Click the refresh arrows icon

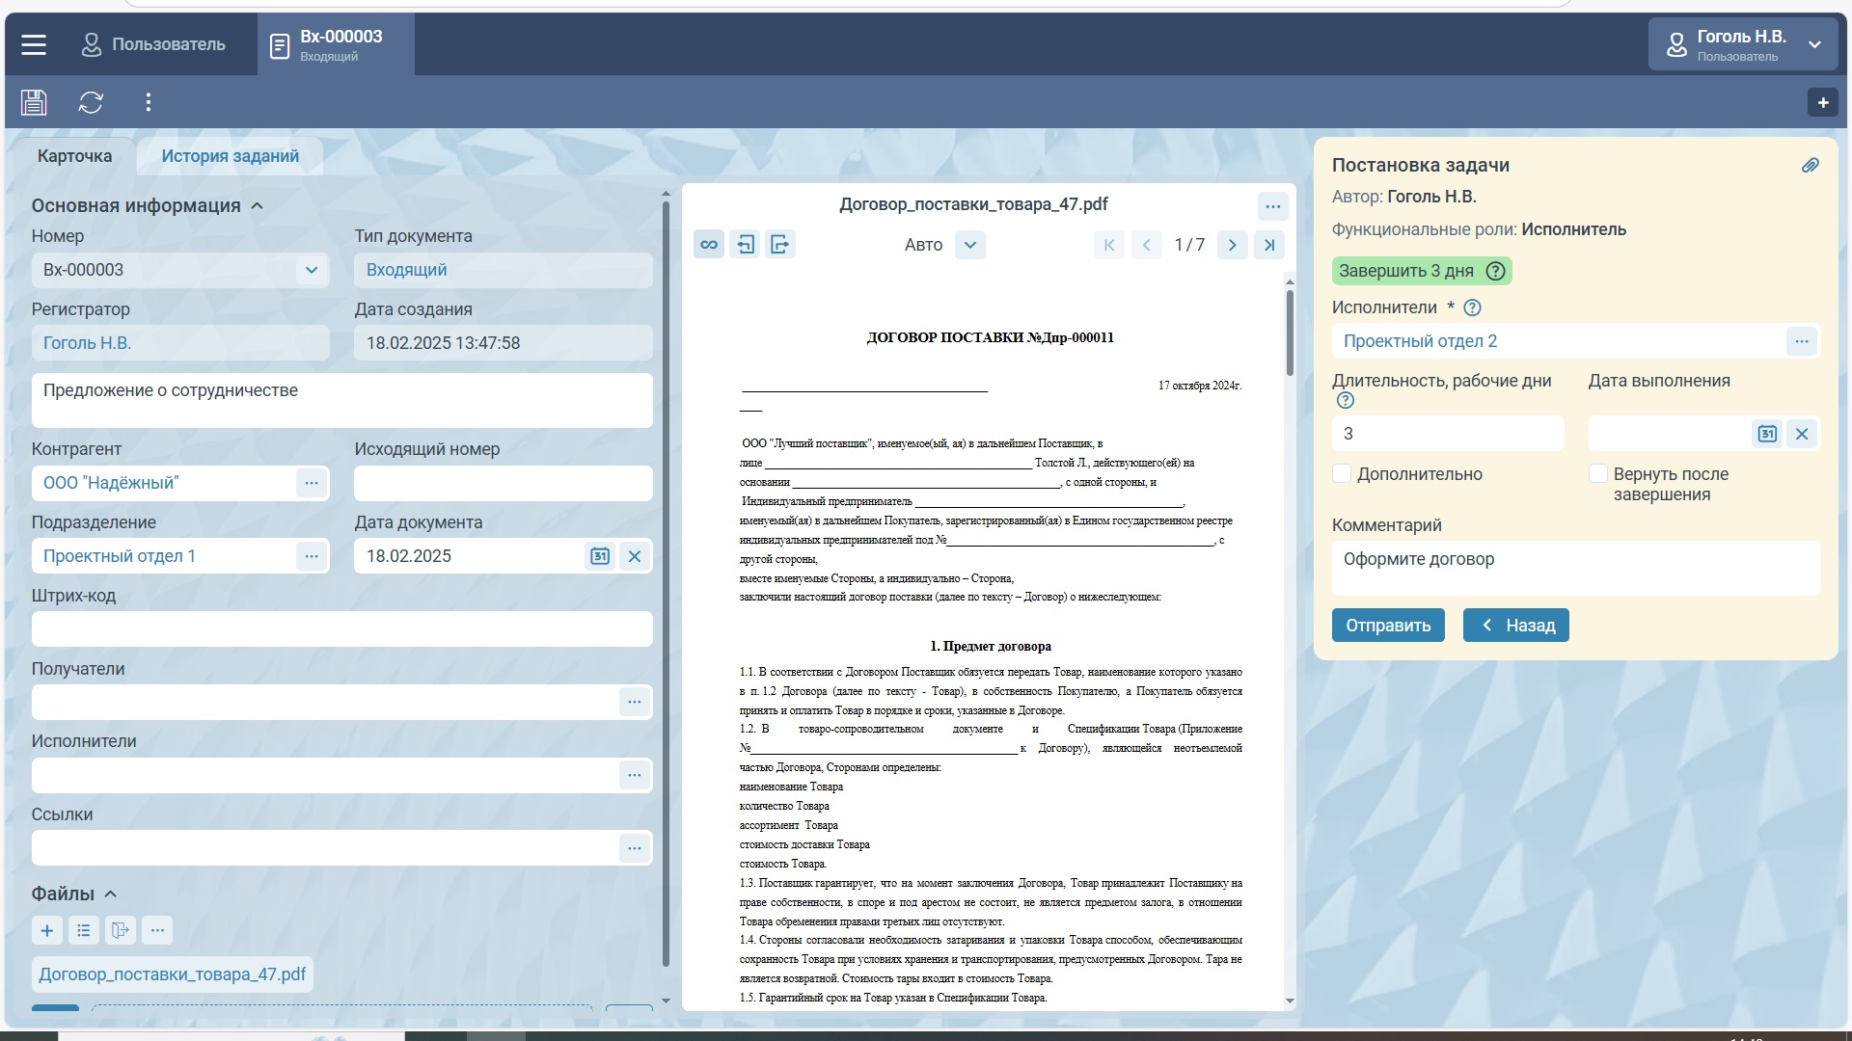point(91,102)
